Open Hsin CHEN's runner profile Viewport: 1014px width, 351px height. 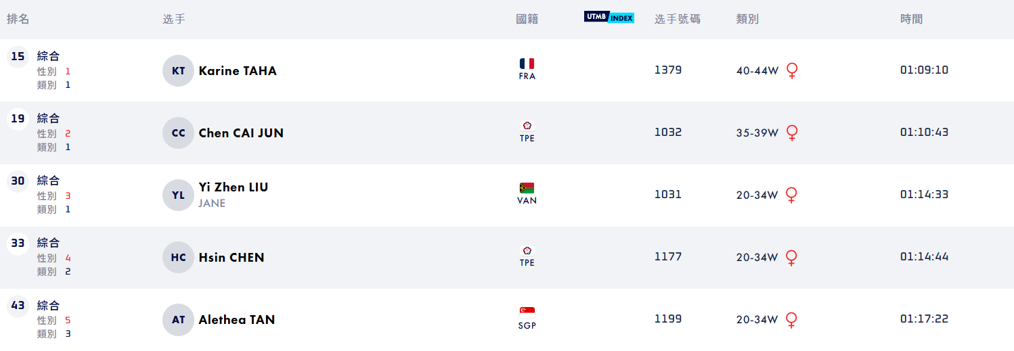[x=232, y=258]
